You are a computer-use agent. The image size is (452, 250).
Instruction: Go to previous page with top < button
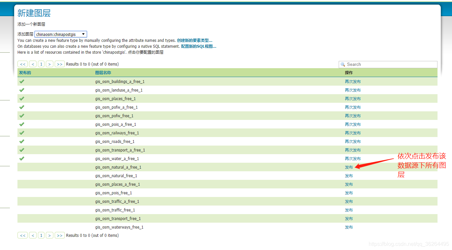pos(33,64)
